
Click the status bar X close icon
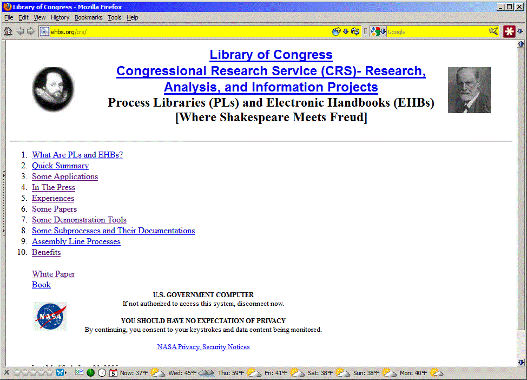(x=6, y=372)
